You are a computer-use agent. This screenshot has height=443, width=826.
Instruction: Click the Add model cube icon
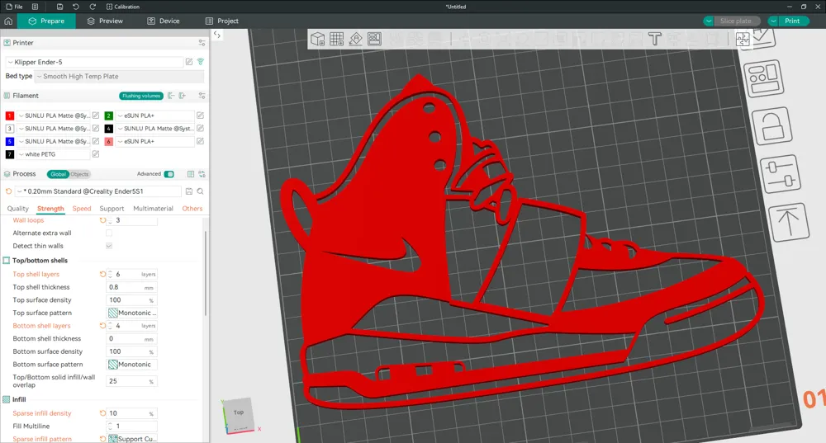coord(317,39)
